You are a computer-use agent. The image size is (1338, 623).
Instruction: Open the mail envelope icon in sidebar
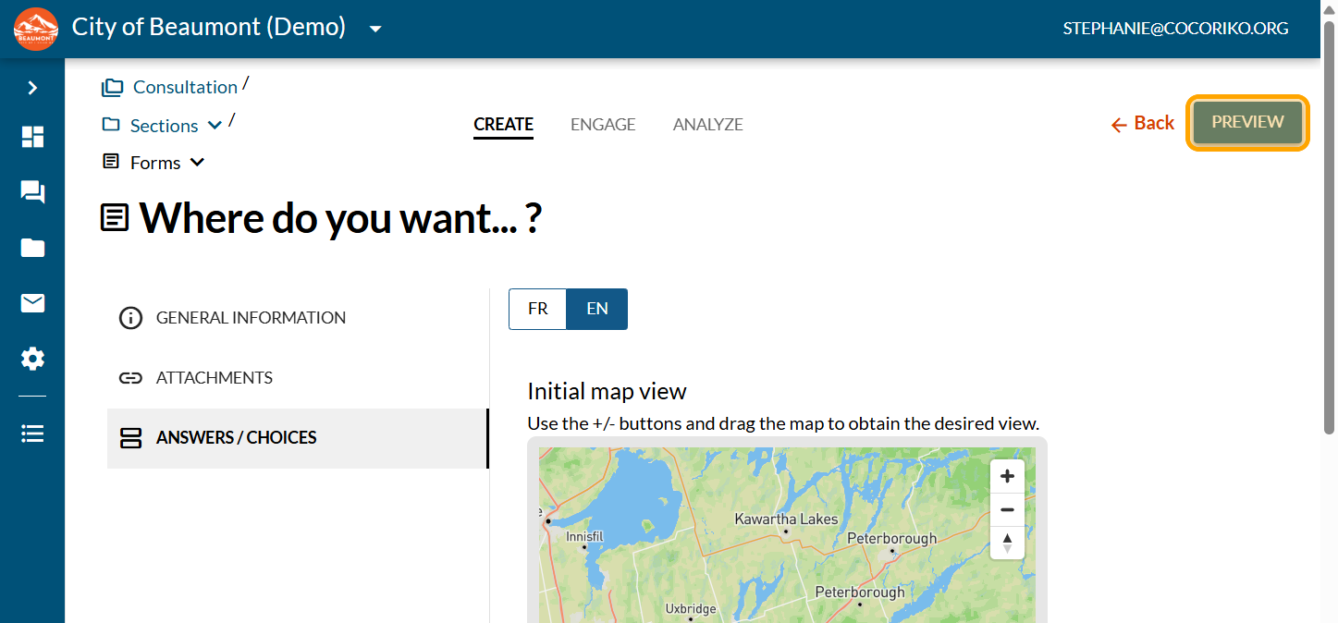click(32, 303)
